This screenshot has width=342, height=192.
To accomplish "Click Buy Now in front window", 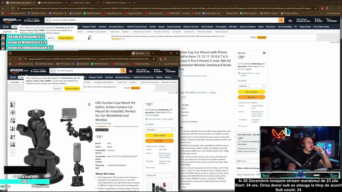I will [x=160, y=141].
